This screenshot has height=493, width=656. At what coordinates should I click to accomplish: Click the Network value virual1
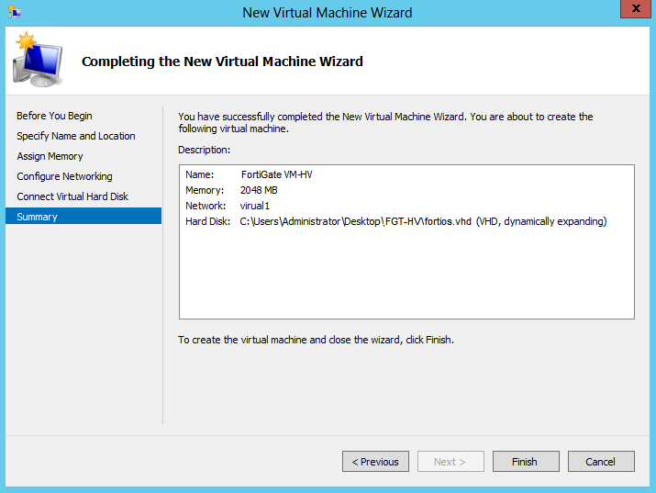pos(254,206)
